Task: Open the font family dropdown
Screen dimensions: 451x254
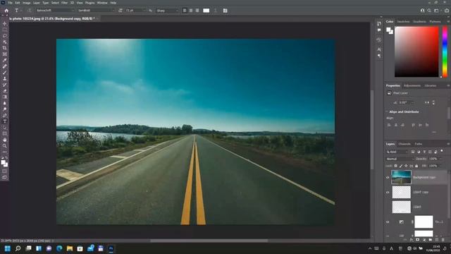Action: (x=55, y=11)
